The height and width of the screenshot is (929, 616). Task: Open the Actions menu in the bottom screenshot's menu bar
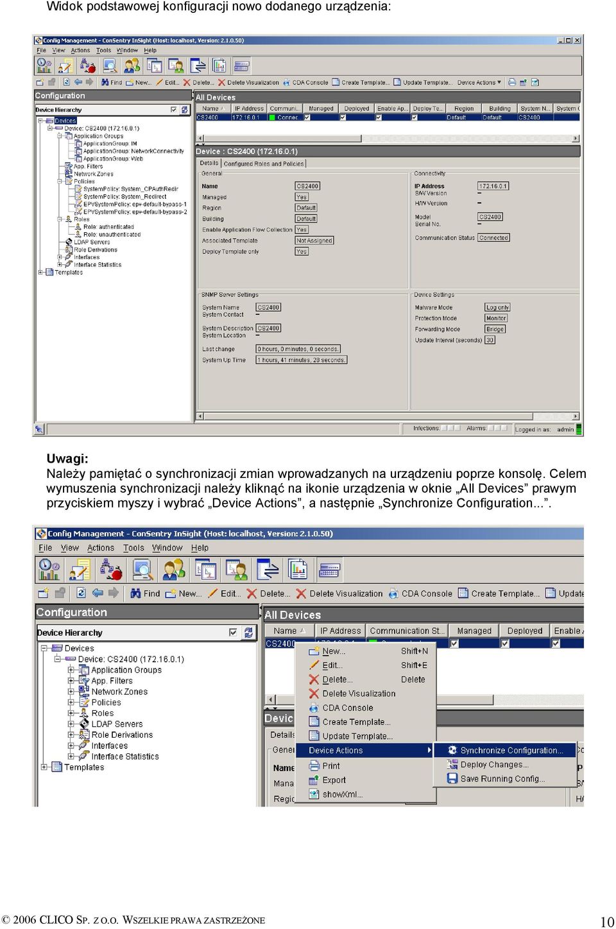tap(101, 548)
